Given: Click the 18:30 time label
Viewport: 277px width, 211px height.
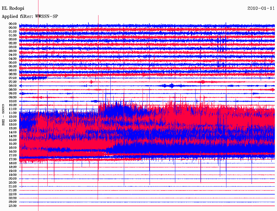Looking at the screenshot, I should pos(13,167).
